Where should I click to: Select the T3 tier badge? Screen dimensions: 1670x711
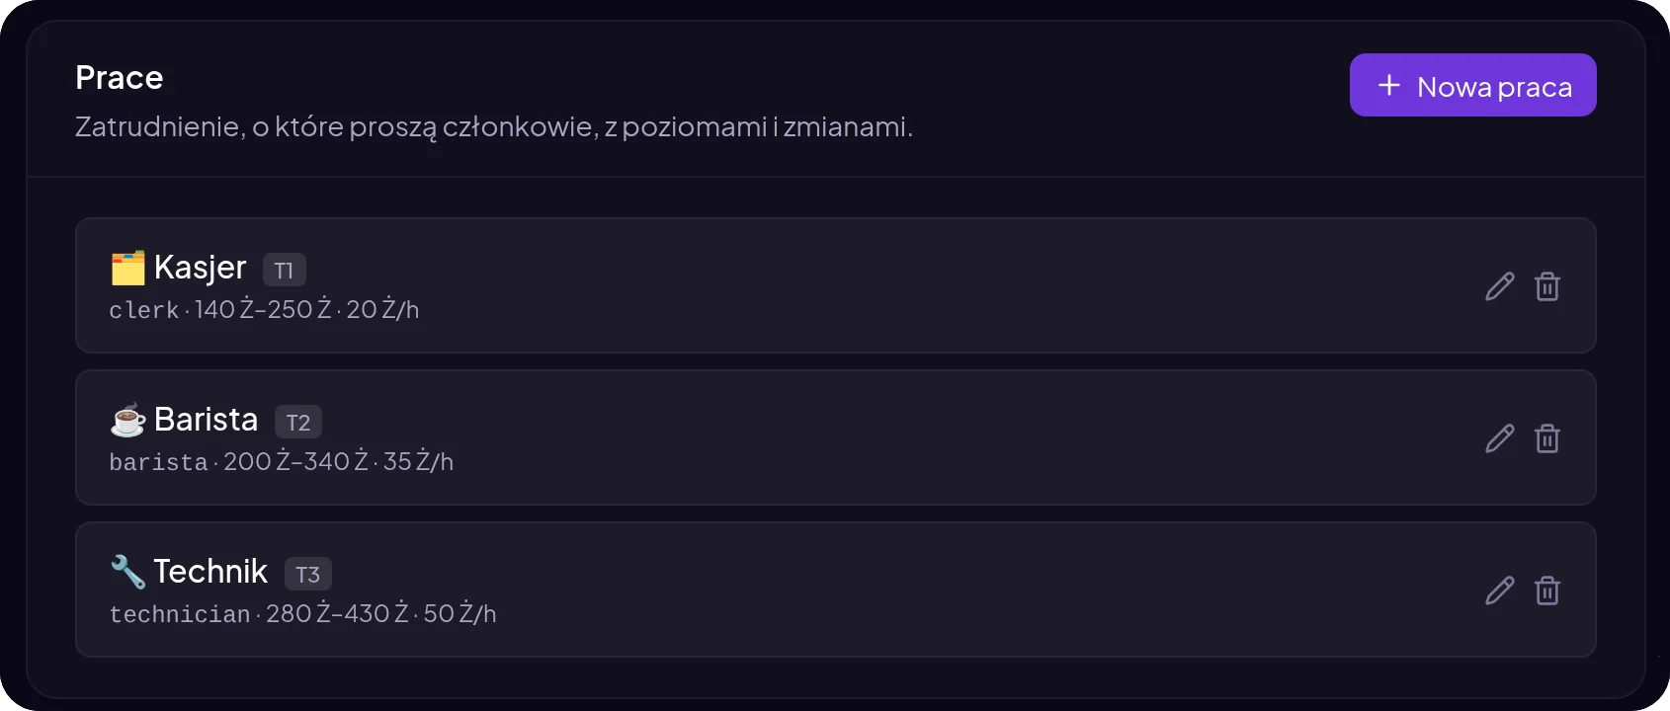point(308,574)
